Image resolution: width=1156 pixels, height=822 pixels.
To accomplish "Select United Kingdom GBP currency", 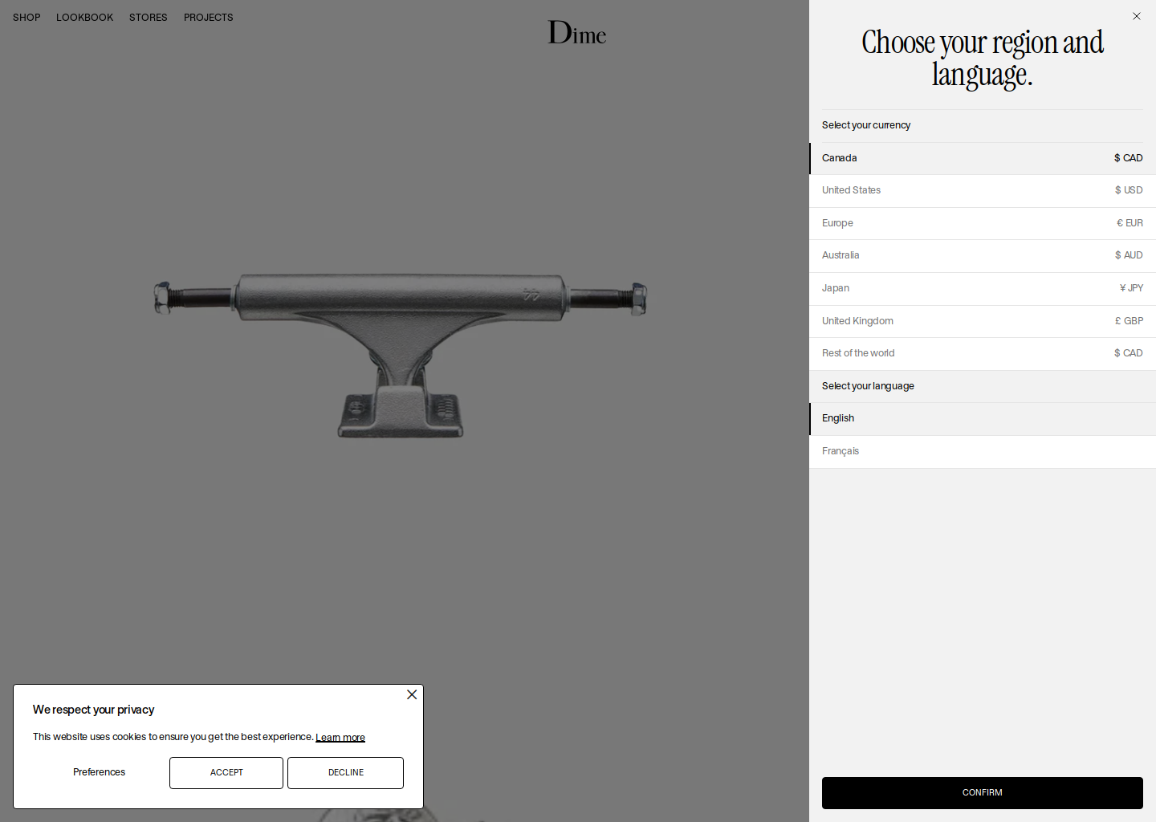I will [982, 321].
